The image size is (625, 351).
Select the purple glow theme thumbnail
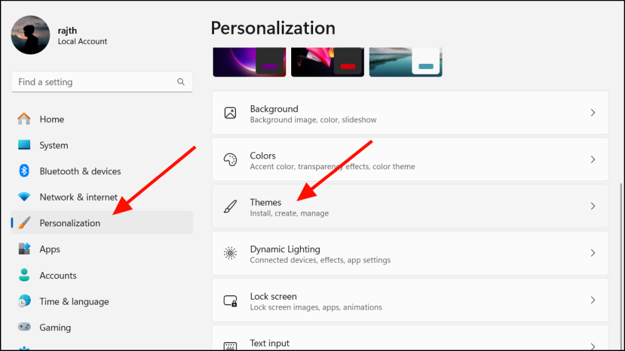pyautogui.click(x=250, y=62)
